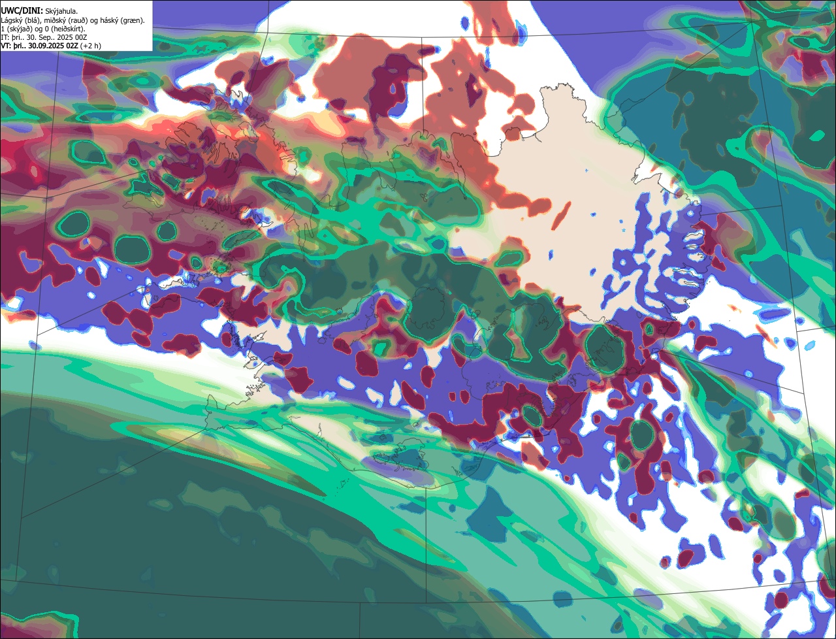The width and height of the screenshot is (836, 639).
Task: Click the word 'Skýjahula.' in the legend
Action: (61, 12)
